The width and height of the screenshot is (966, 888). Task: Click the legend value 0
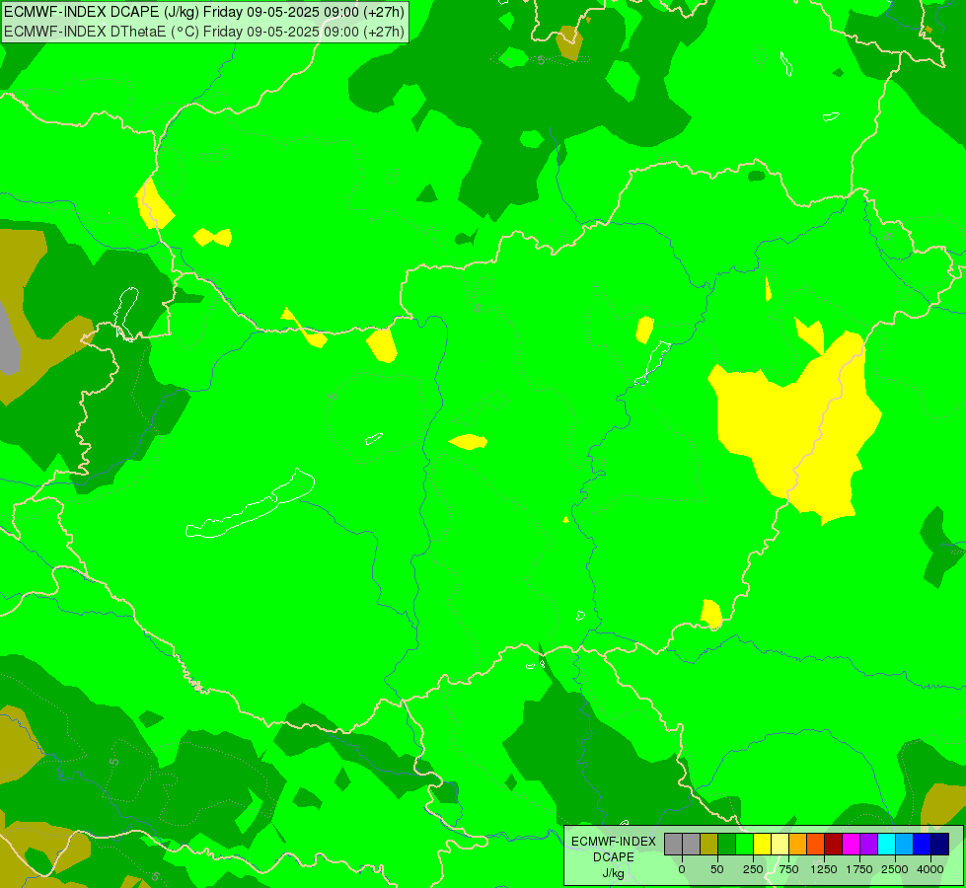point(682,869)
